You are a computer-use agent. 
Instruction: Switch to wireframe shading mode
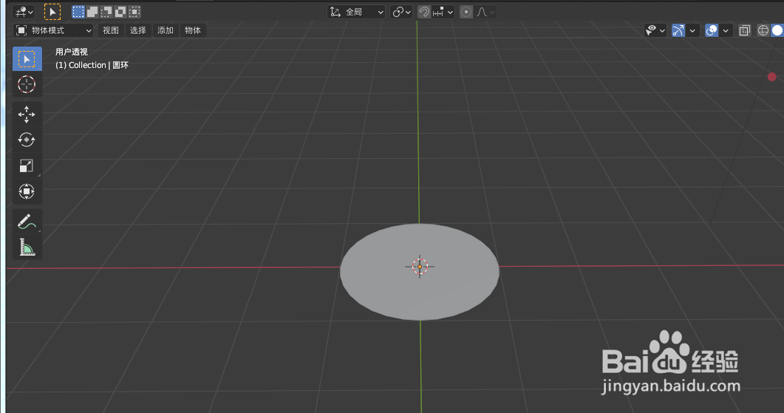763,30
